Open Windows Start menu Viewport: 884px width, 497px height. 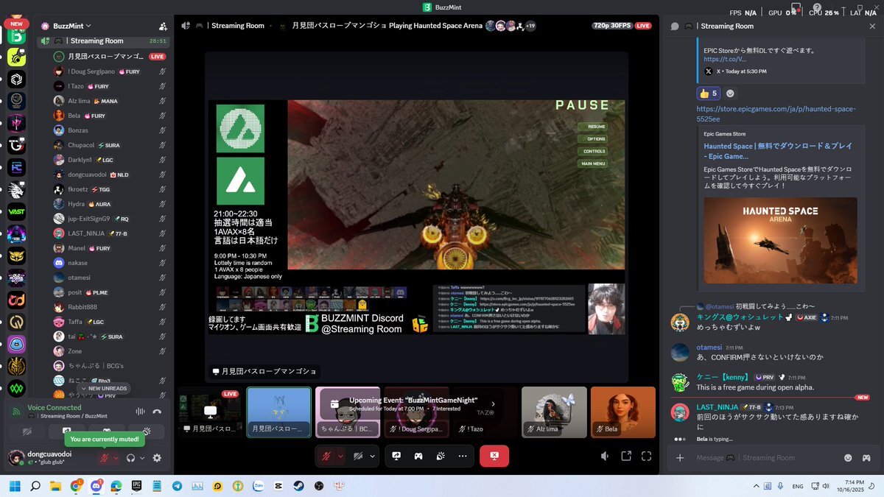(x=15, y=486)
